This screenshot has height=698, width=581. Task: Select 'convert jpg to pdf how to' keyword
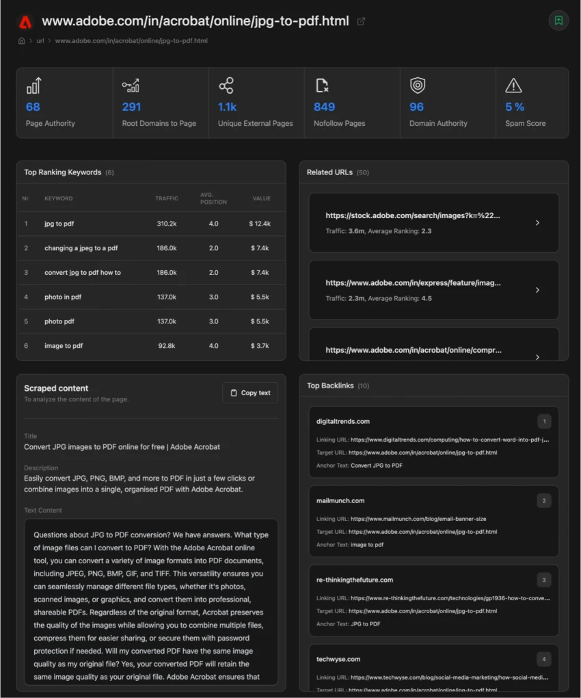[151, 273]
